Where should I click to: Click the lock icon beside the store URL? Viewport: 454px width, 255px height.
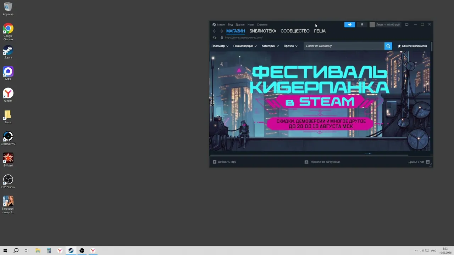(222, 38)
